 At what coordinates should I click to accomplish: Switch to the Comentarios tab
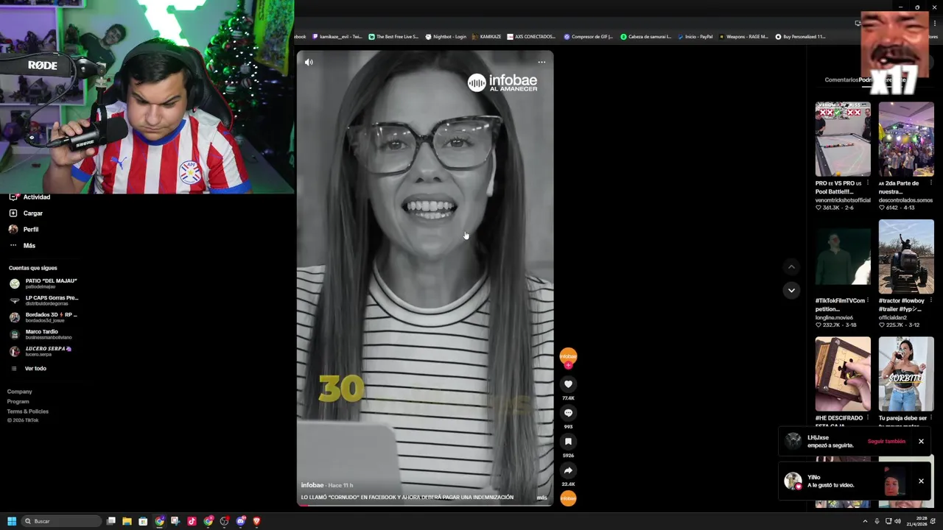[841, 79]
